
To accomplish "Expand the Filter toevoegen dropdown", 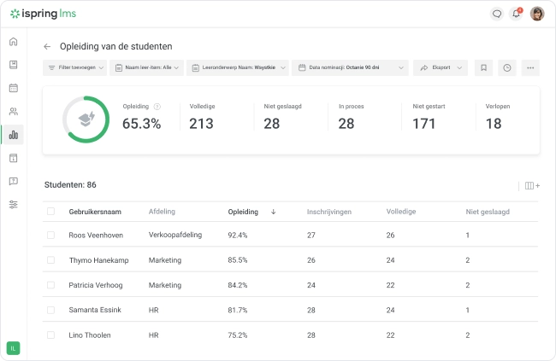I will click(74, 67).
